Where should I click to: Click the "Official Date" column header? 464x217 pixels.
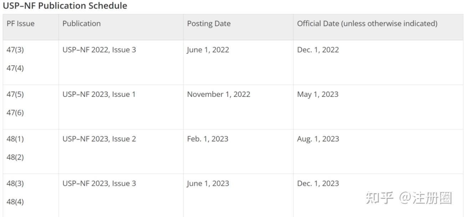(367, 24)
